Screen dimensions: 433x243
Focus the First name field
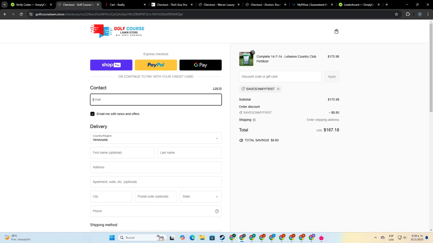coord(122,153)
